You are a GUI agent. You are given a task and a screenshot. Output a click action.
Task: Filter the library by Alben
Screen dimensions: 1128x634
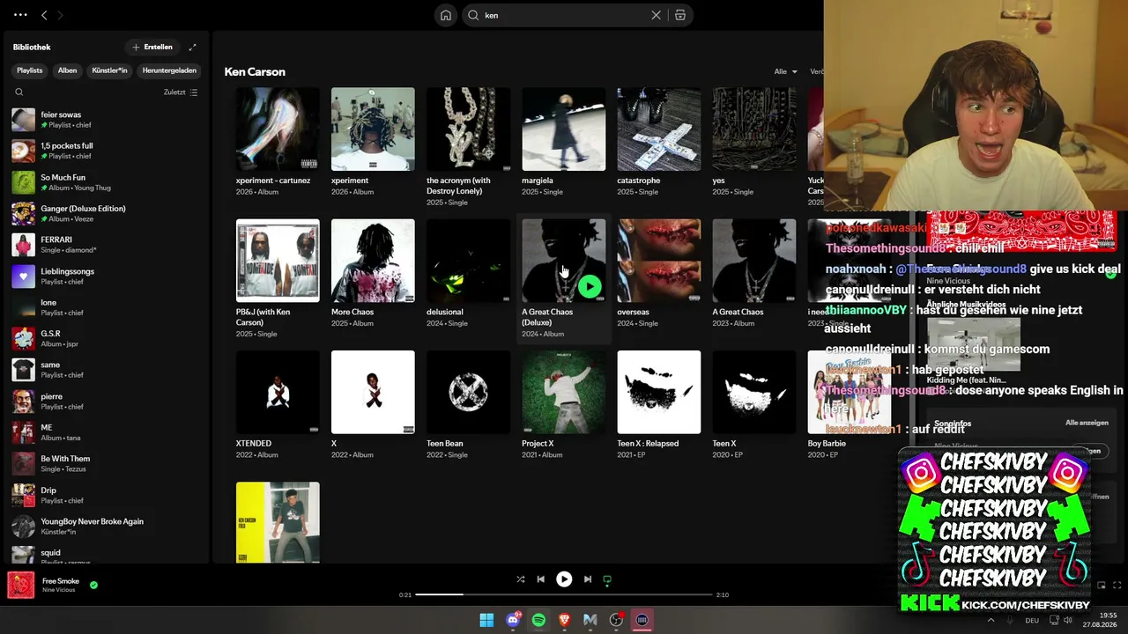[67, 70]
